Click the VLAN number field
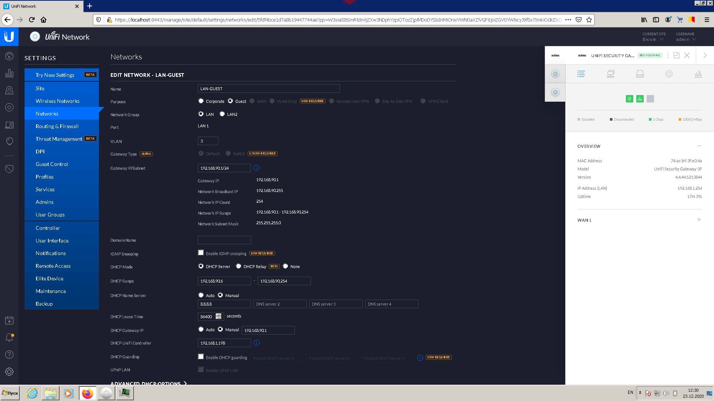 (x=208, y=141)
